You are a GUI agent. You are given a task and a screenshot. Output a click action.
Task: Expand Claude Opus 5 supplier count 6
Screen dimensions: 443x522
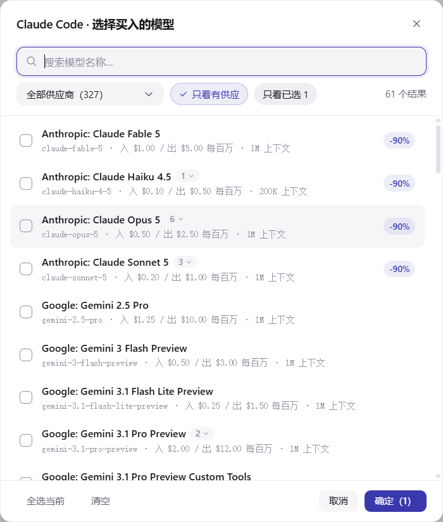tap(177, 219)
